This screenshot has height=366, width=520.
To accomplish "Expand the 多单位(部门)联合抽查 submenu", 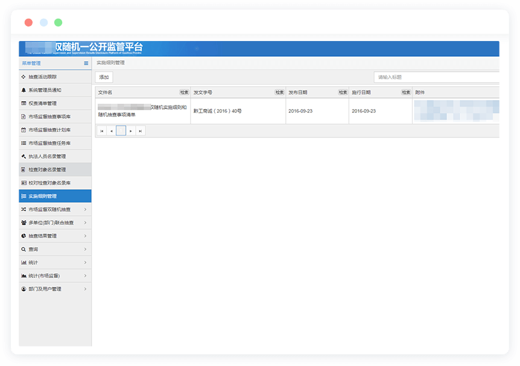I will [x=85, y=222].
